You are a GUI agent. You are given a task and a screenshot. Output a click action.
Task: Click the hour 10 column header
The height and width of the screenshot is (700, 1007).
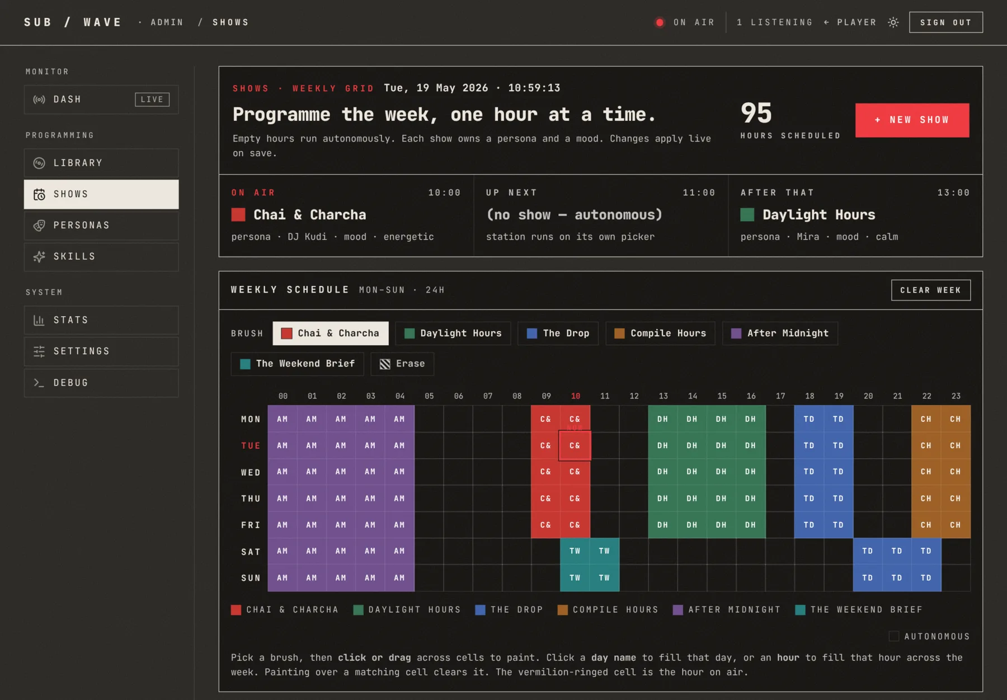click(576, 396)
